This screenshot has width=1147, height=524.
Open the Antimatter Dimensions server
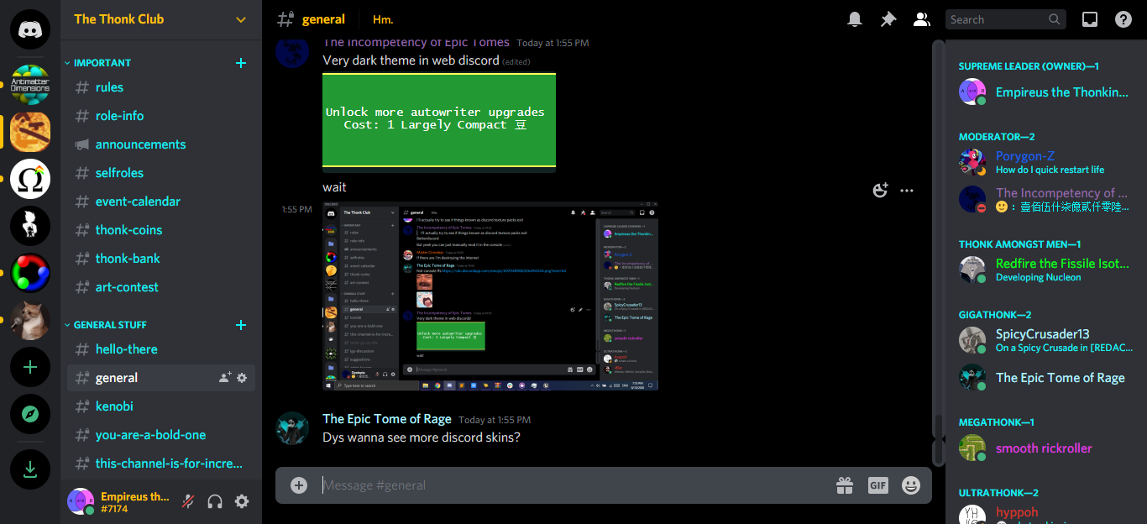pyautogui.click(x=30, y=84)
